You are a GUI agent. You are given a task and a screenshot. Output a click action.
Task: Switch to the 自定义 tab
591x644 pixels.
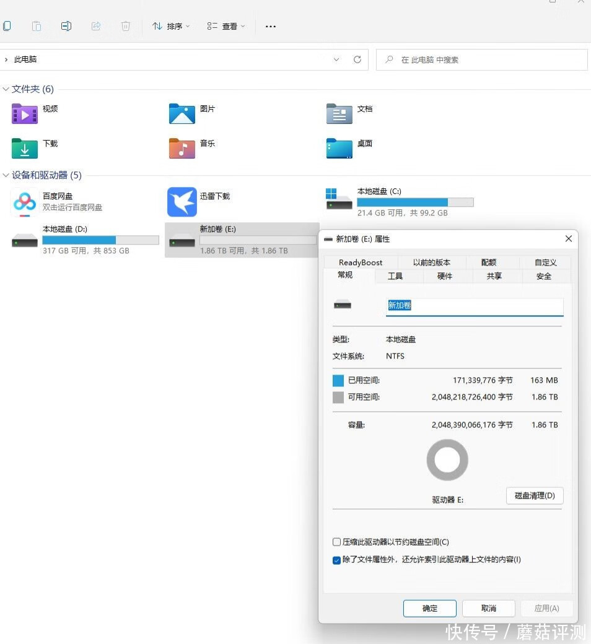(x=545, y=263)
